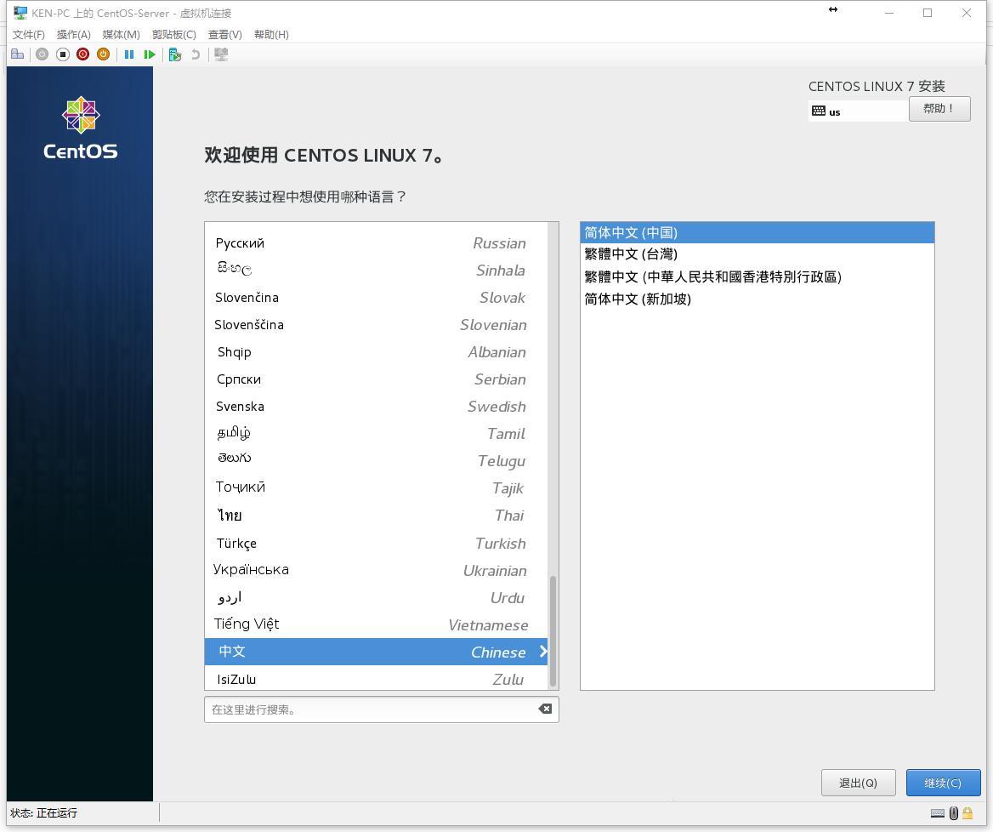The width and height of the screenshot is (993, 832).
Task: Turn off the VM with the black stop icon
Action: (x=63, y=54)
